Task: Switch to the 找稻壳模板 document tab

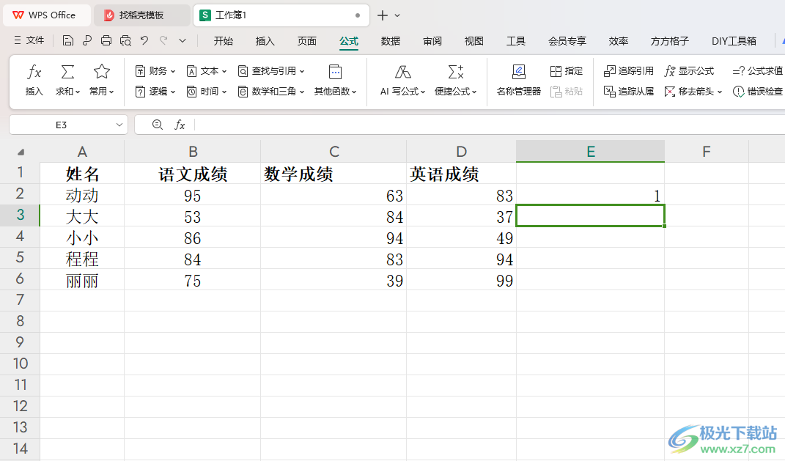Action: point(141,15)
